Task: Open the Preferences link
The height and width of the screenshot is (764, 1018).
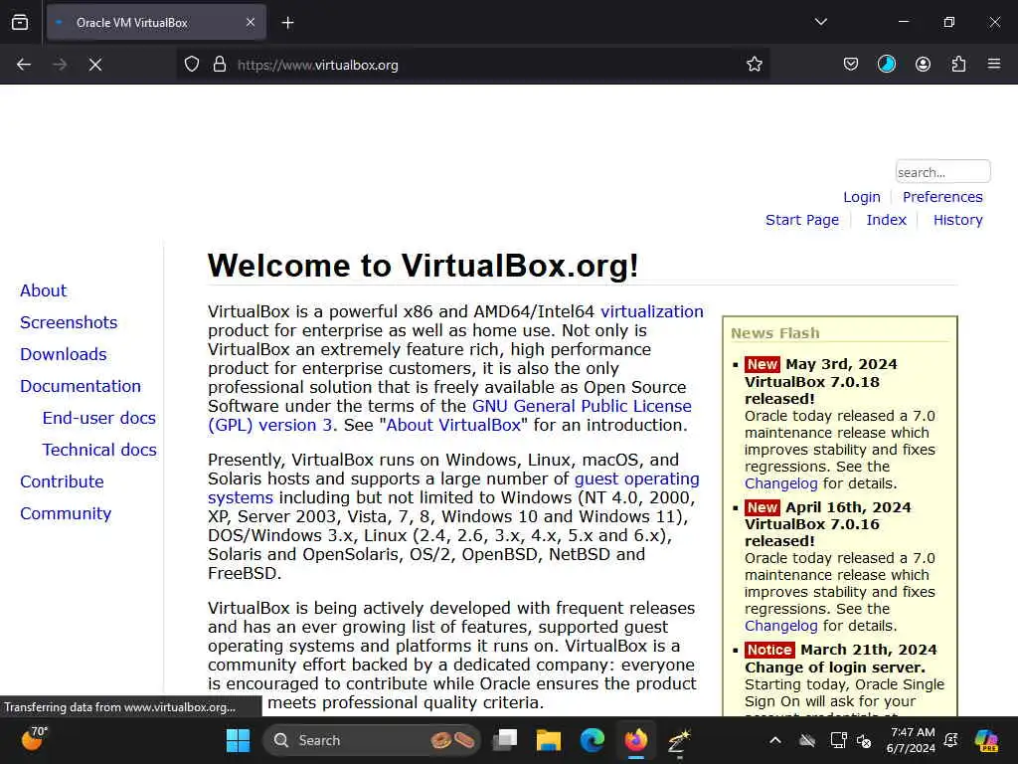Action: coord(942,197)
